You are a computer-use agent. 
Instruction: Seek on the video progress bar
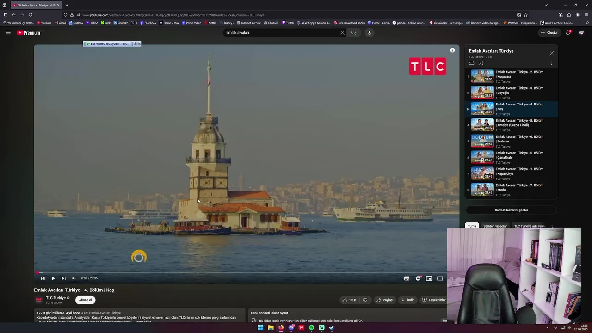point(240,272)
